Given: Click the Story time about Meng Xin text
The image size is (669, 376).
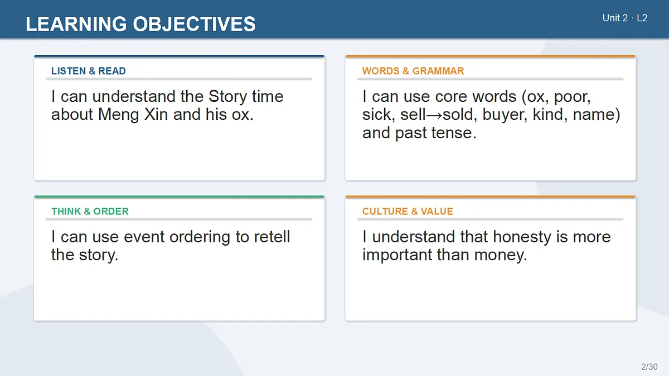Looking at the screenshot, I should tap(167, 105).
